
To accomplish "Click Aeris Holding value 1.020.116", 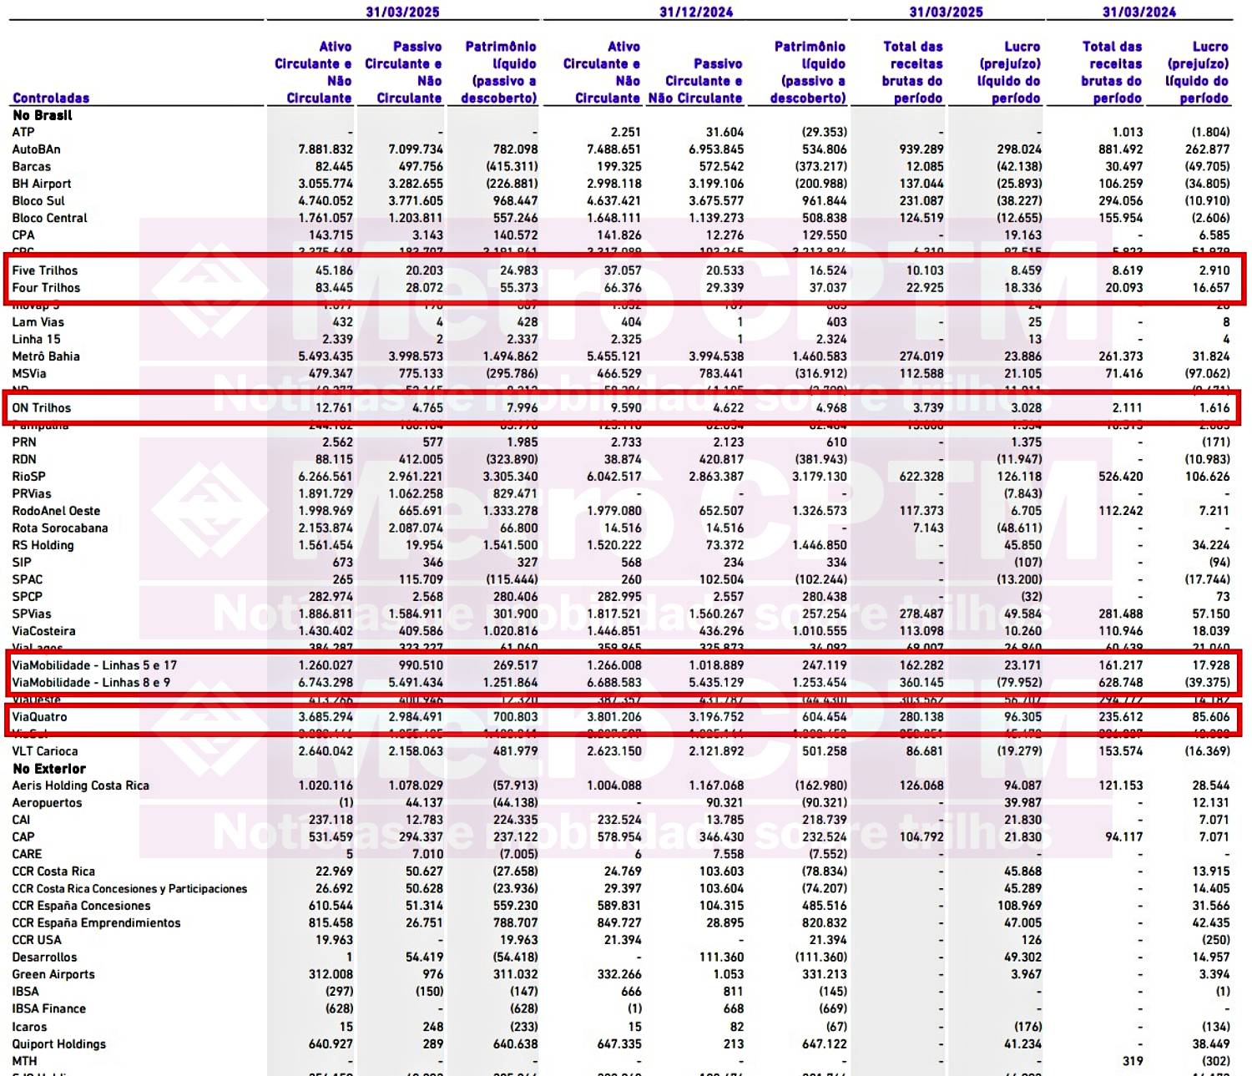I will click(326, 785).
